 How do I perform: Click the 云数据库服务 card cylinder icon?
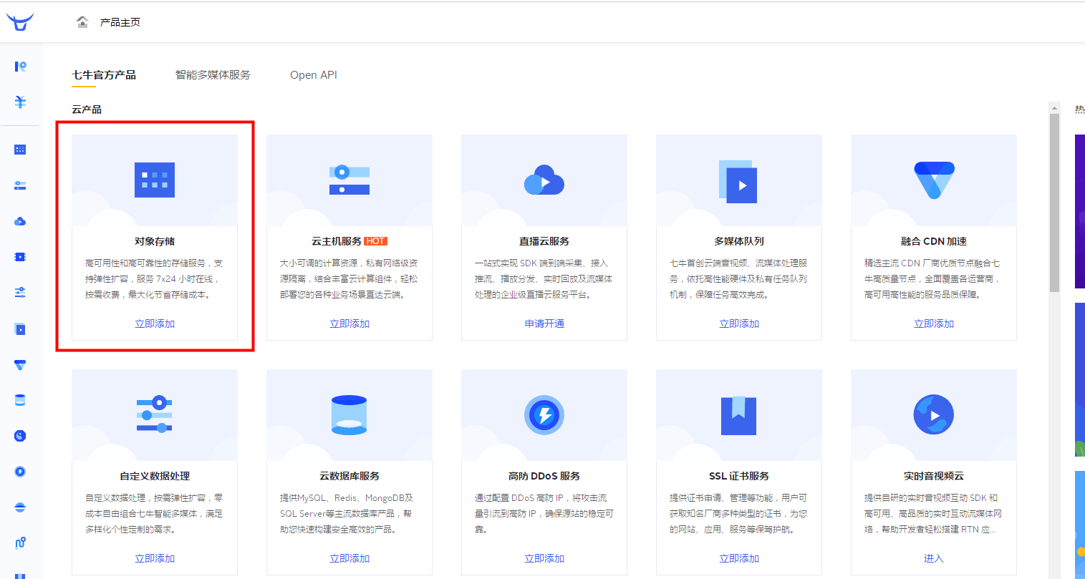tap(349, 415)
